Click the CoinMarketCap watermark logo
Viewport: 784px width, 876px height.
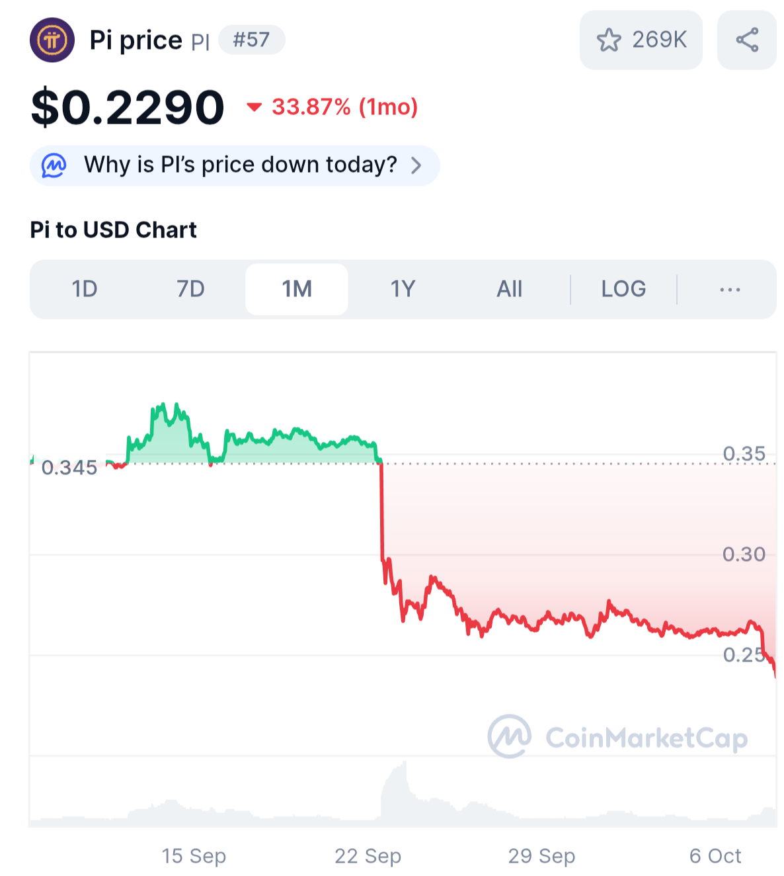pos(509,736)
